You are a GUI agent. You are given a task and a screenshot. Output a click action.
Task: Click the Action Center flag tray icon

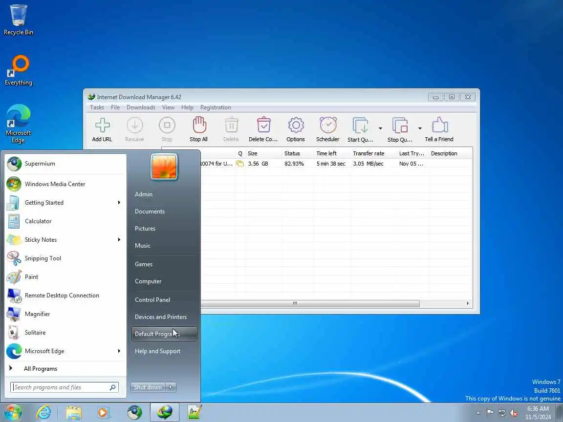[x=490, y=413]
